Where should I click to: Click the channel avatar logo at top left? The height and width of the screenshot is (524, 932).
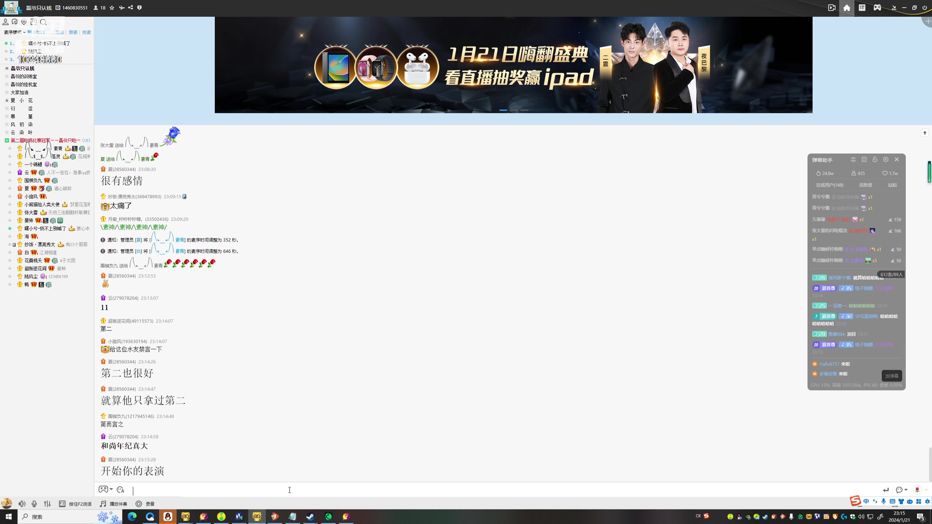(11, 8)
